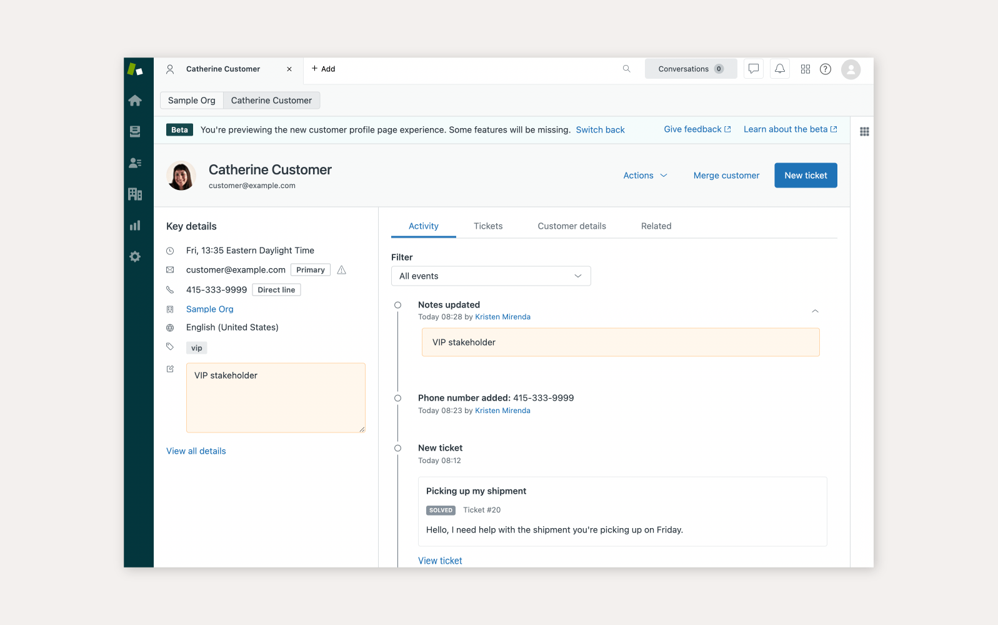998x625 pixels.
Task: Open Customers list icon in sidebar
Action: coord(135,163)
